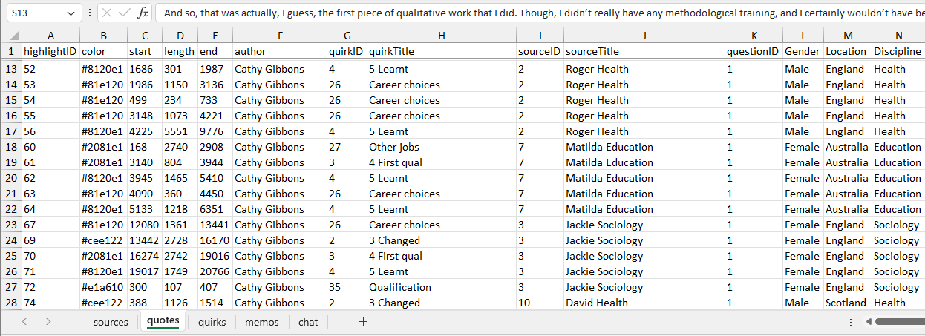Viewport: 925px width, 336px height.
Task: Click the Select All corner triangle
Action: 10,36
